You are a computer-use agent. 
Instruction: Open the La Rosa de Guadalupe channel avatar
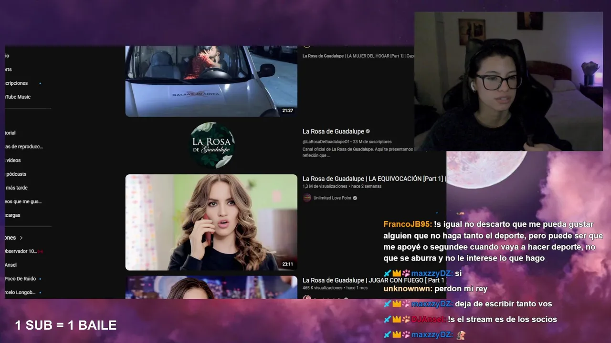click(212, 145)
